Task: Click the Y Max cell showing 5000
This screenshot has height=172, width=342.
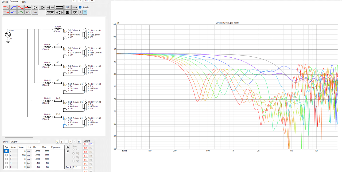Action: click(x=45, y=155)
